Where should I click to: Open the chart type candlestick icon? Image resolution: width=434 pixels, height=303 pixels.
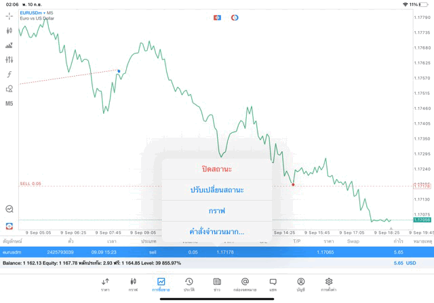pos(9,31)
